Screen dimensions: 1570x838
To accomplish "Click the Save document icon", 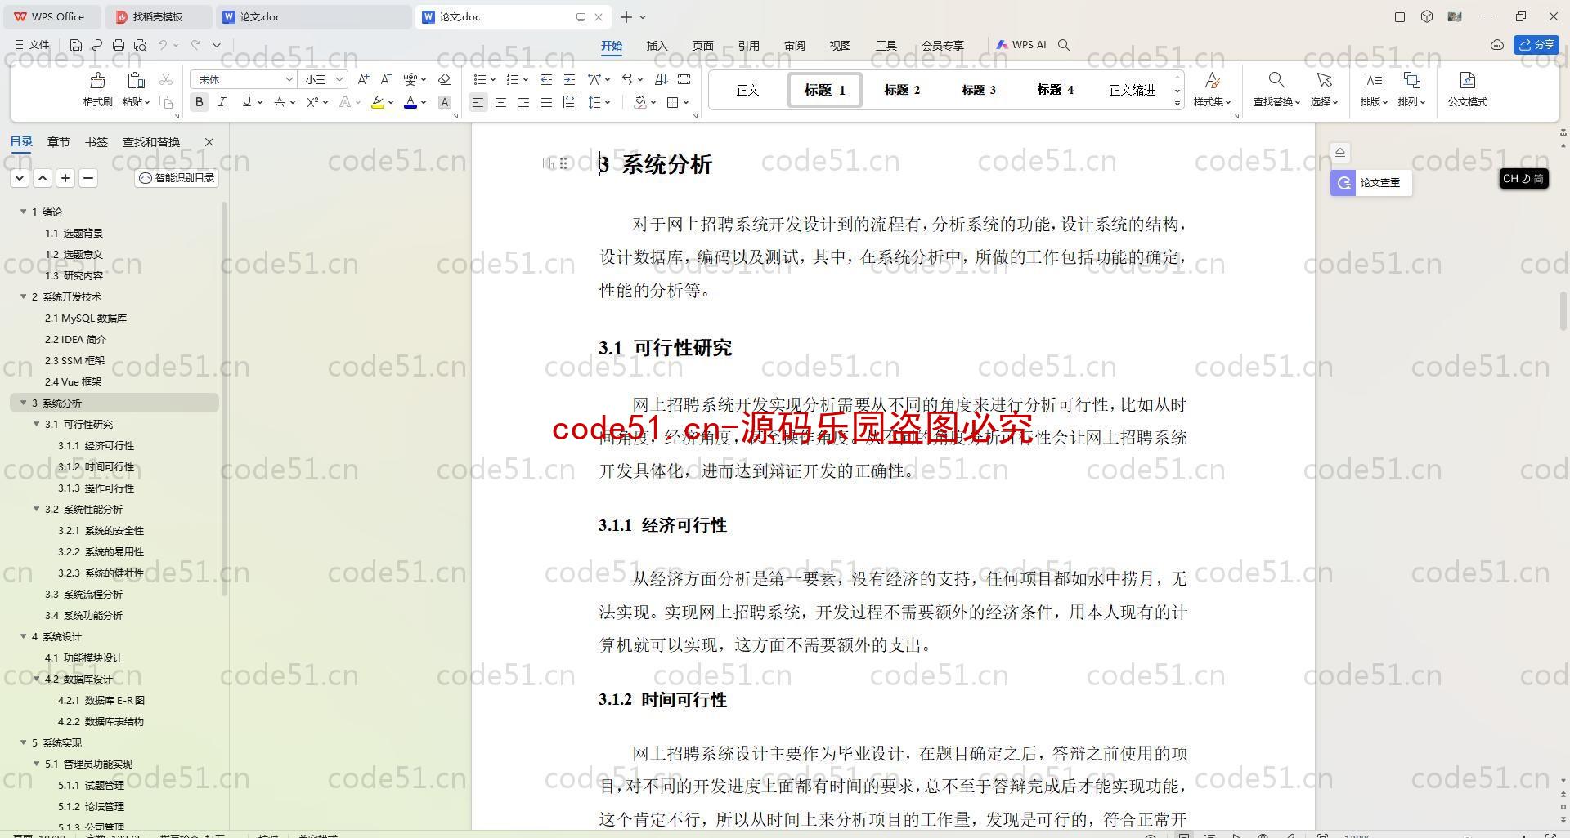I will coord(76,45).
